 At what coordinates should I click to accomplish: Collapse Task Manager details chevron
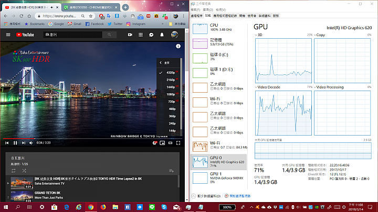pyautogui.click(x=194, y=196)
